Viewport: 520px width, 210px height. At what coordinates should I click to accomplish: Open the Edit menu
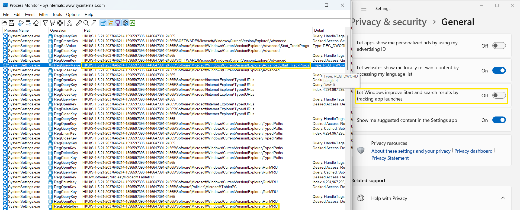click(x=17, y=15)
